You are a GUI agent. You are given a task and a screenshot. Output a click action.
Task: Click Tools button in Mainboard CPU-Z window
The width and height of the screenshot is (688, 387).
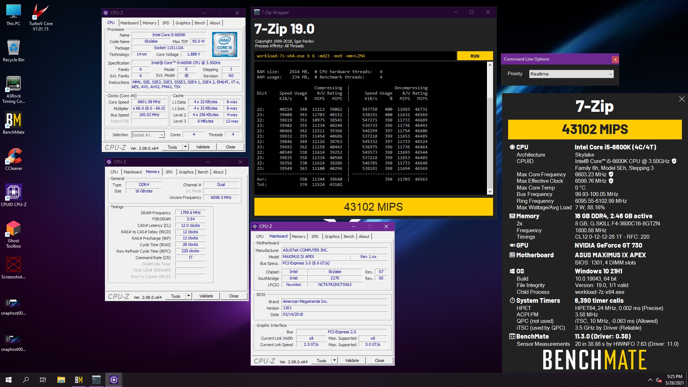click(x=321, y=360)
